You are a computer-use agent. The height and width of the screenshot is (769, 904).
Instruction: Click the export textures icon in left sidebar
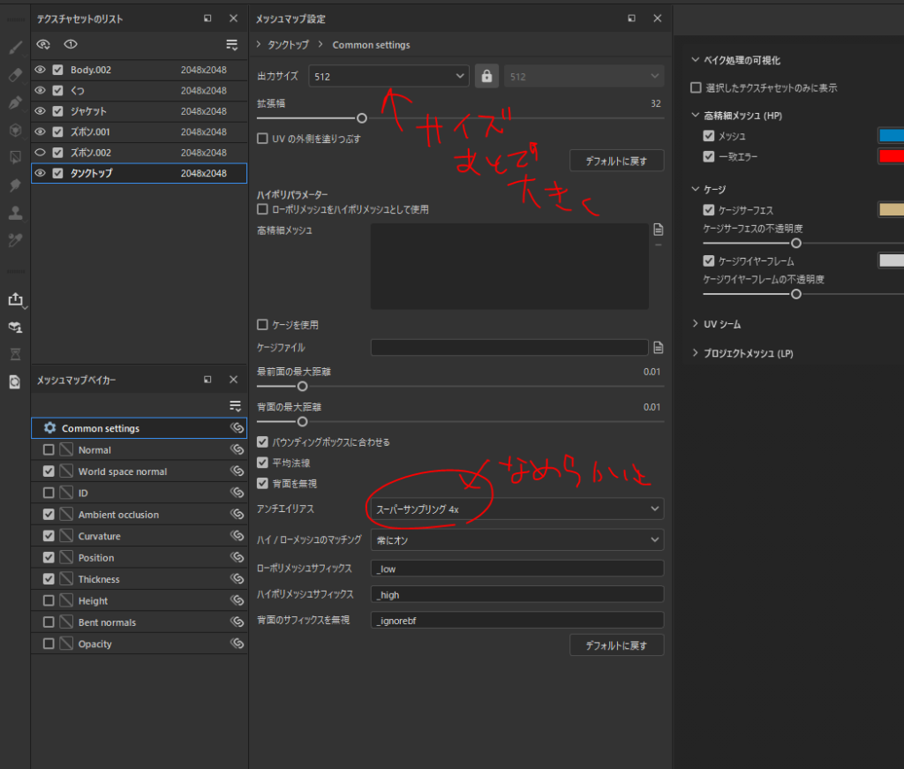click(x=15, y=299)
